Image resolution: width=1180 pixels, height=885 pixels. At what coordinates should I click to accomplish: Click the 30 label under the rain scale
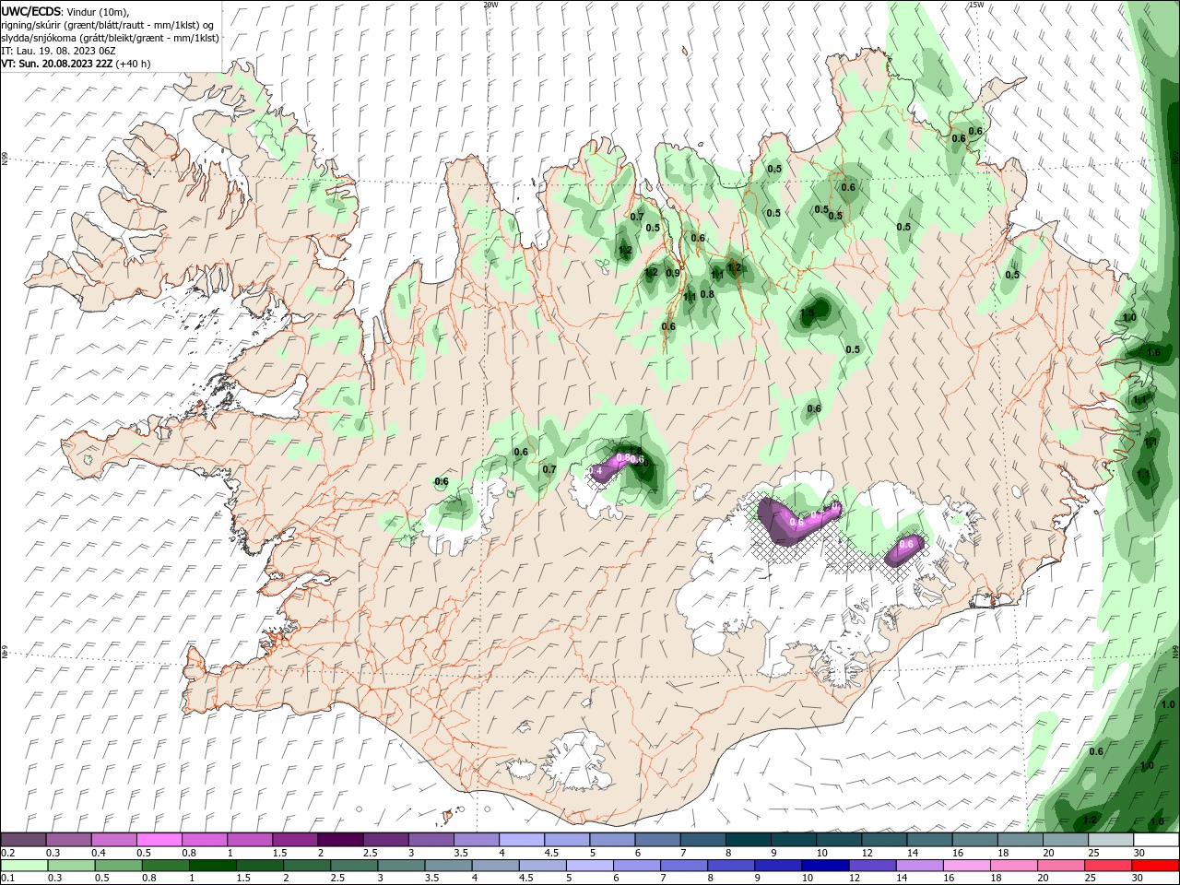(x=1139, y=879)
